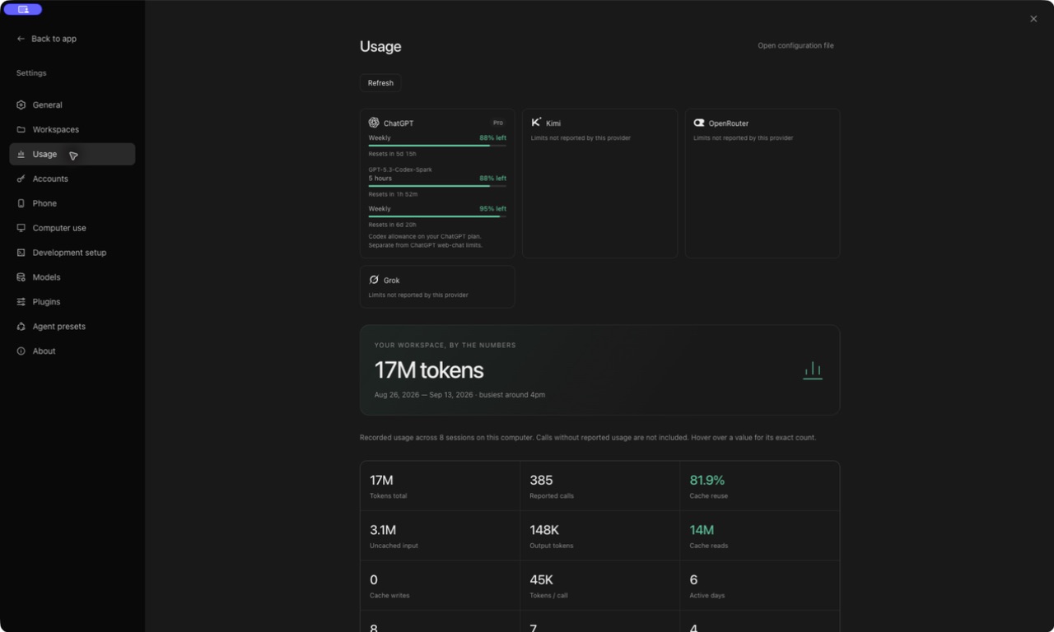Viewport: 1054px width, 632px height.
Task: Click the 45K Tokens / call value
Action: pyautogui.click(x=542, y=580)
